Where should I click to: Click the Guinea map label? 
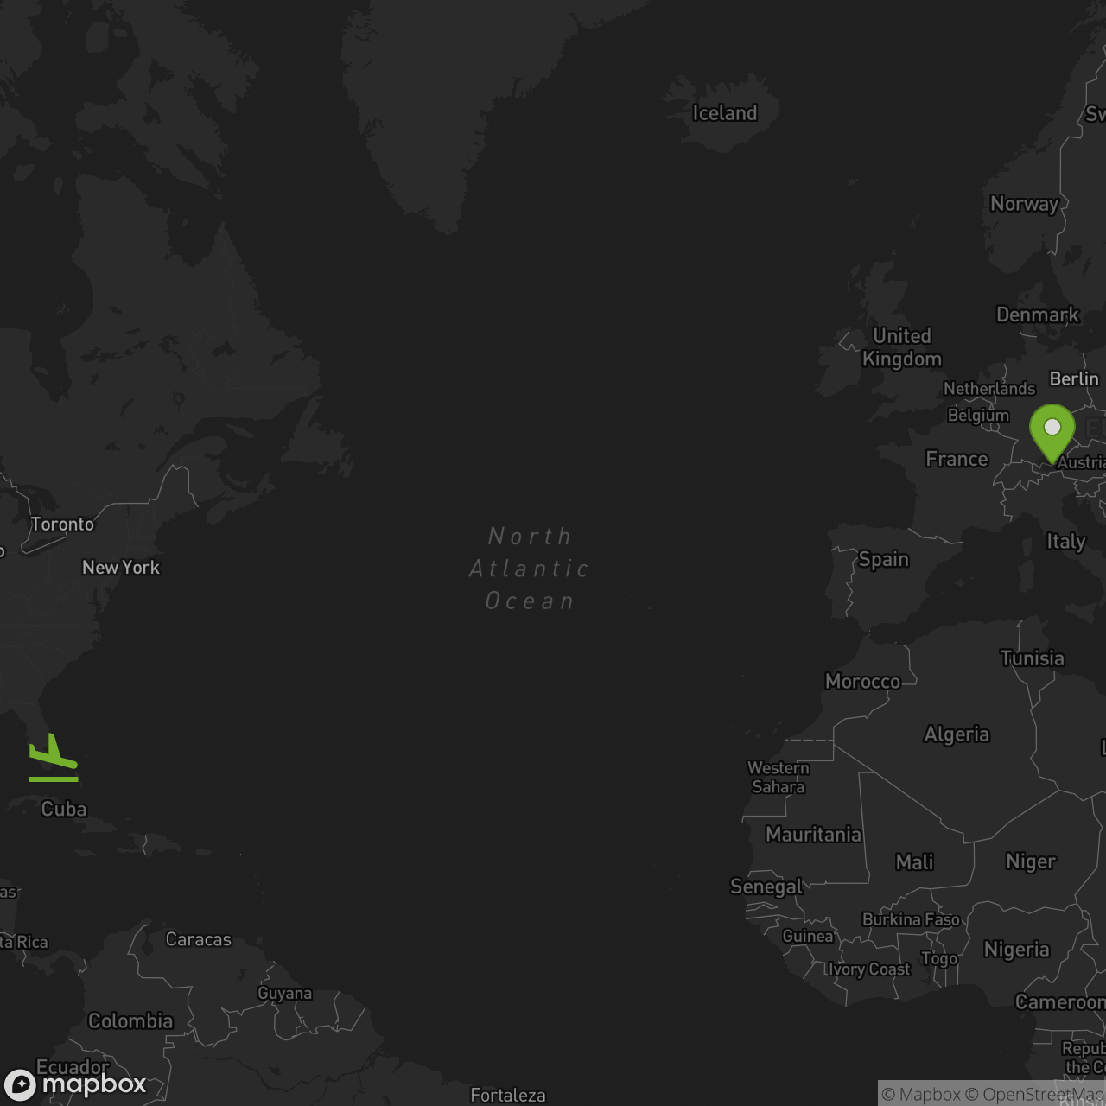coord(808,936)
